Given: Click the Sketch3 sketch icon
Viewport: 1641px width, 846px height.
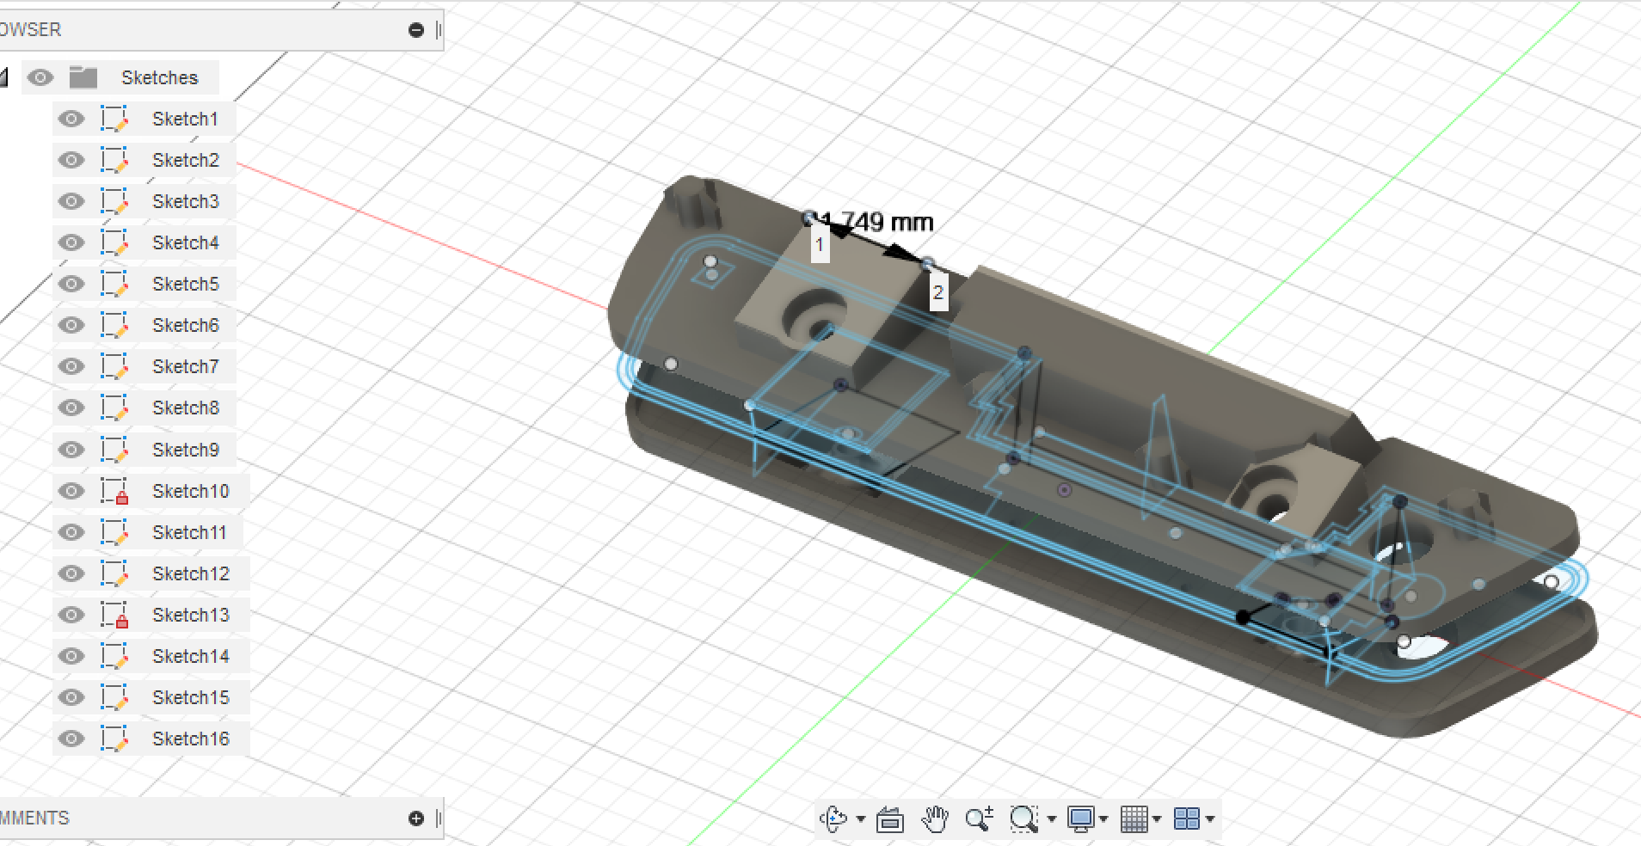Looking at the screenshot, I should [x=114, y=201].
